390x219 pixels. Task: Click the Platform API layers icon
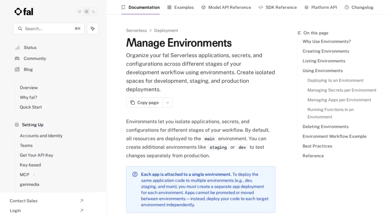coord(306,7)
